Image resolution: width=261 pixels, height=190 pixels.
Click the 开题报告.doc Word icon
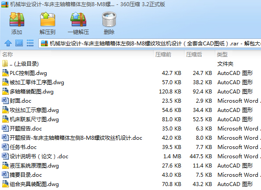click(5, 128)
